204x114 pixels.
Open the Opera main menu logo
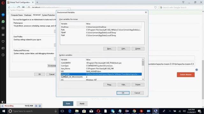[3, 3]
